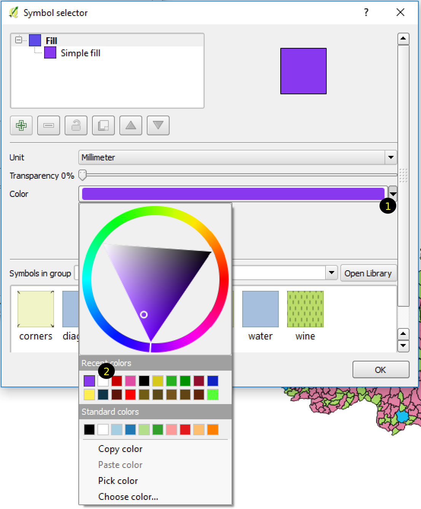Click the green plus add symbol layer button

pos(21,125)
